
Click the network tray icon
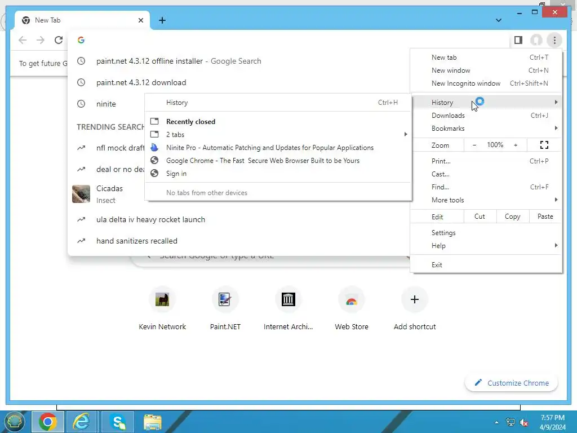click(x=511, y=422)
